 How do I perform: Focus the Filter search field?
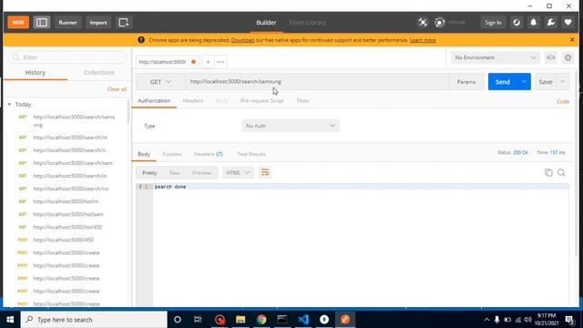tap(67, 57)
